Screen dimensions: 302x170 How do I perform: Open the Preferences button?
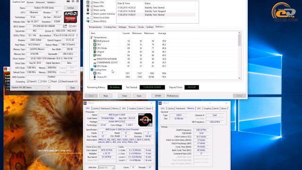tap(173, 96)
